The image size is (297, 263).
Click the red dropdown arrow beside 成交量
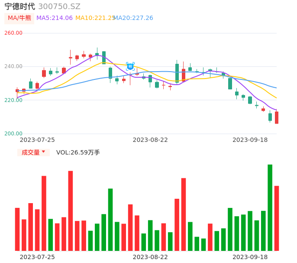(44, 152)
